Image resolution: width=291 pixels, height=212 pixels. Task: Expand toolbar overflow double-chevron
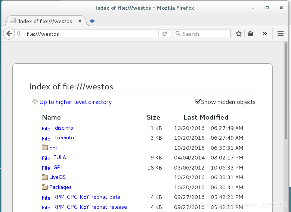coord(264,34)
